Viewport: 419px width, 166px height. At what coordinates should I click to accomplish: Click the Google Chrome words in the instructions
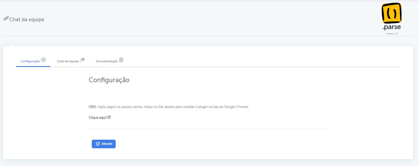point(236,107)
